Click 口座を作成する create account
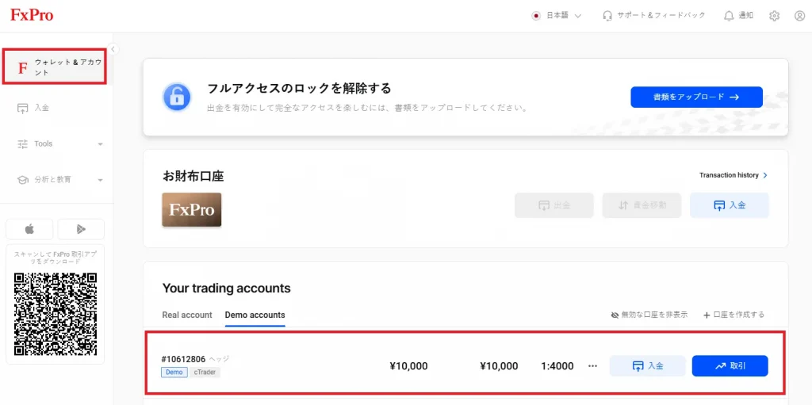This screenshot has width=812, height=405. 733,315
